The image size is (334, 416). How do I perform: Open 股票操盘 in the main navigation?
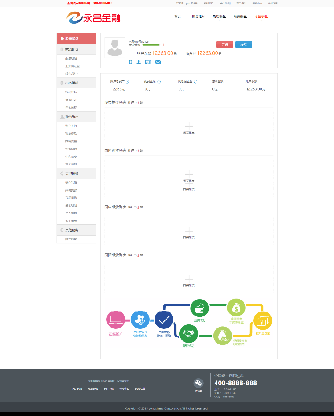pyautogui.click(x=240, y=16)
